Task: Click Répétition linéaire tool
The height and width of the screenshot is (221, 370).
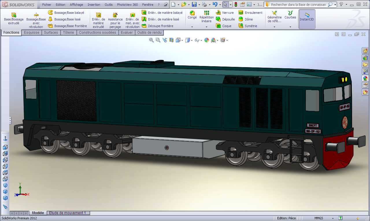Action: point(206,17)
